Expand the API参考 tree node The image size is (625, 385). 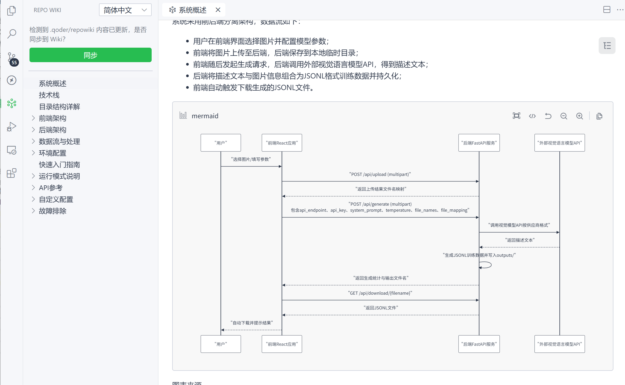[x=33, y=188]
